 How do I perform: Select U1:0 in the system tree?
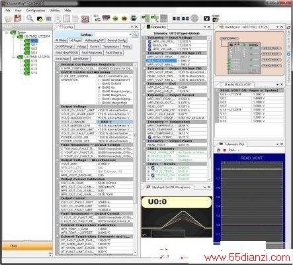pos(34,61)
